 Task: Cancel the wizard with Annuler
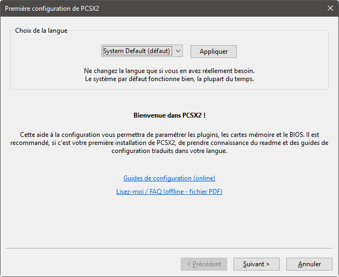click(309, 264)
